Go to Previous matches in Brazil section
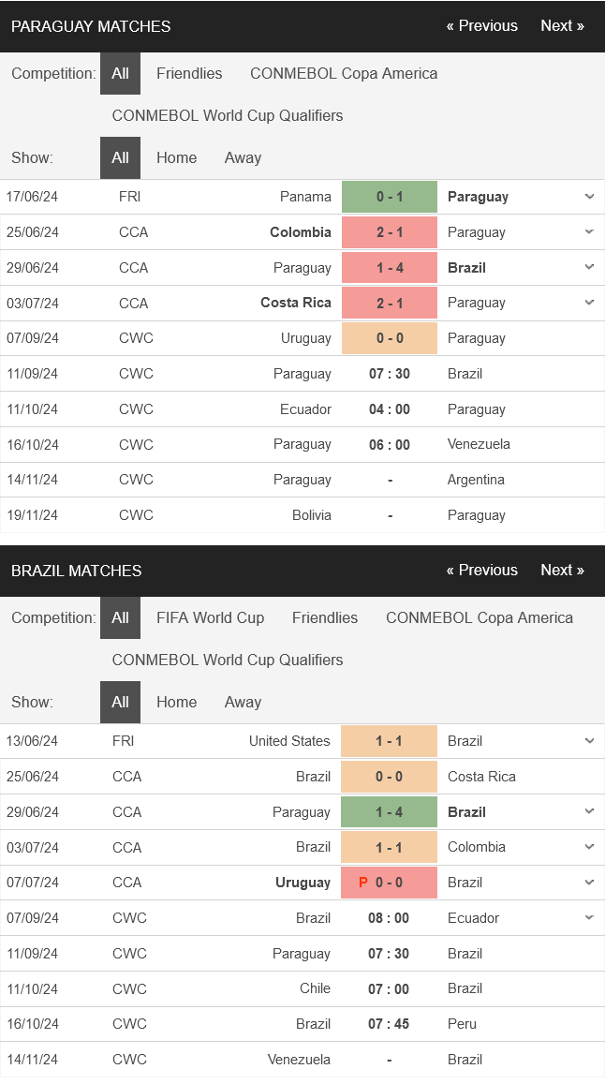605x1084 pixels. 482,570
